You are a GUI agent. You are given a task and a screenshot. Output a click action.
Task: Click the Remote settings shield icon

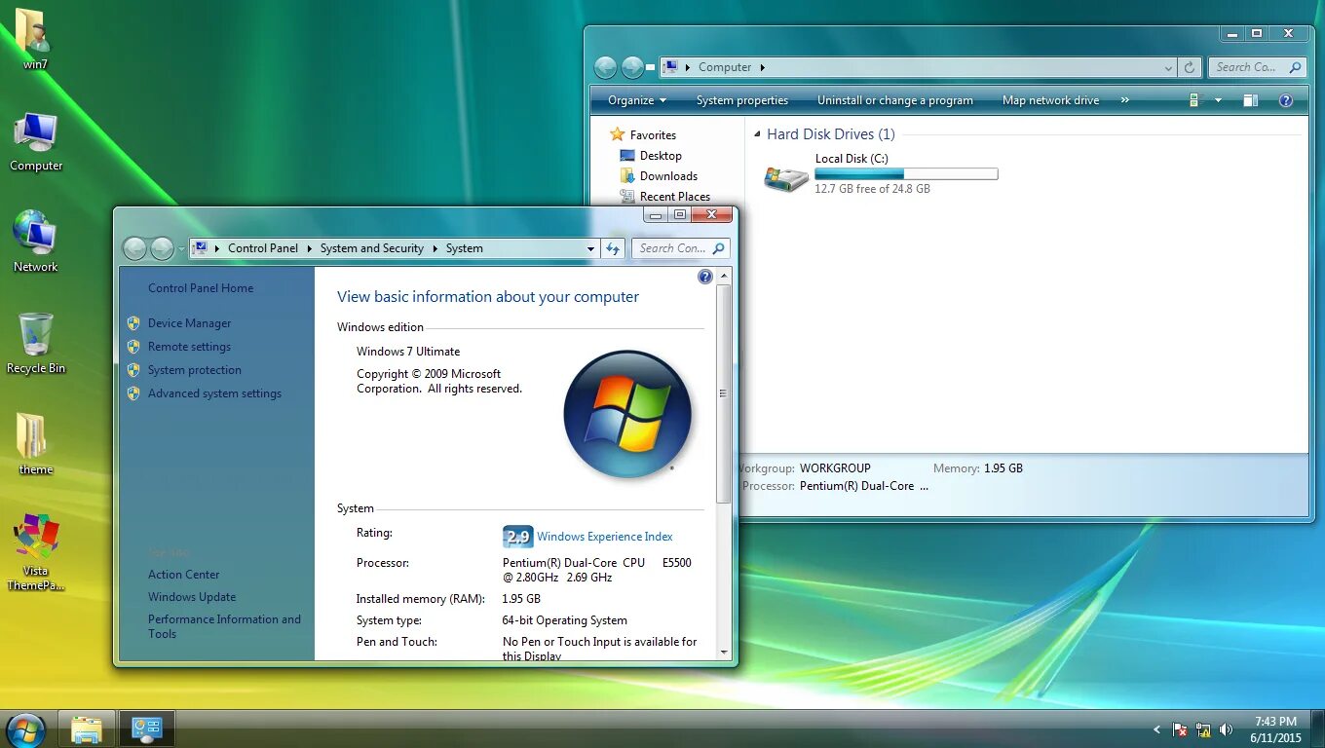click(133, 346)
